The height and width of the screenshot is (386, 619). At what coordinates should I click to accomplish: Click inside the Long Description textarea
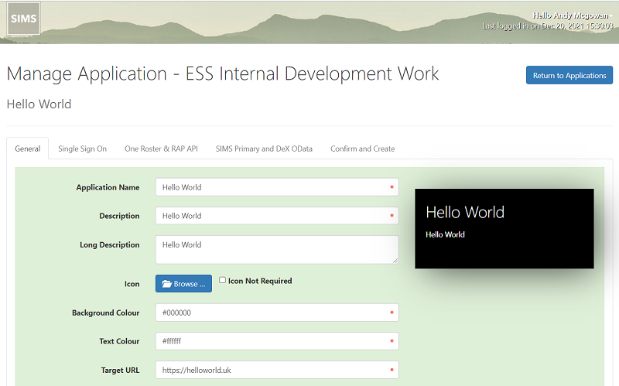pos(277,249)
